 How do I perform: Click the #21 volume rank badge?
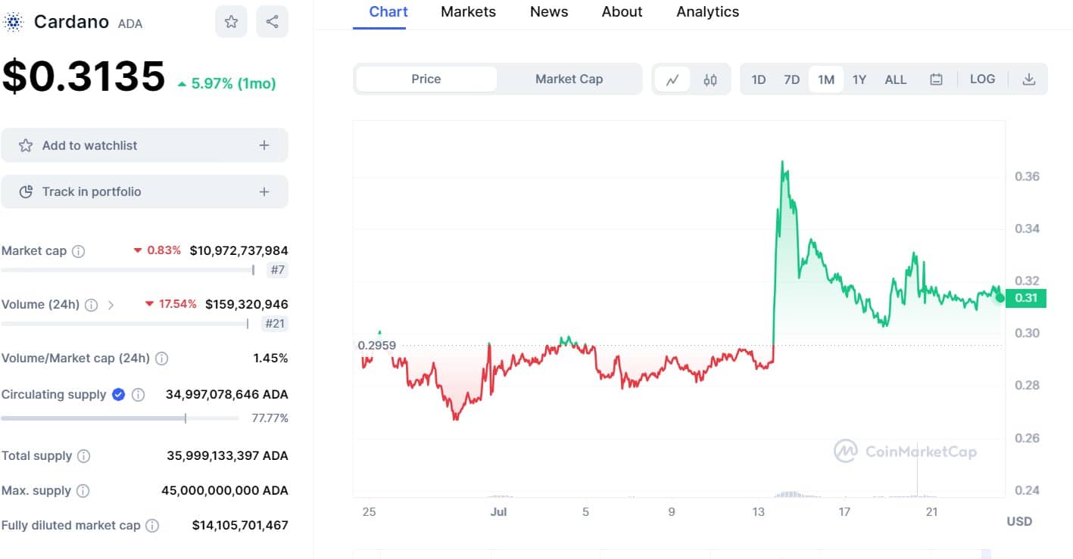(276, 324)
